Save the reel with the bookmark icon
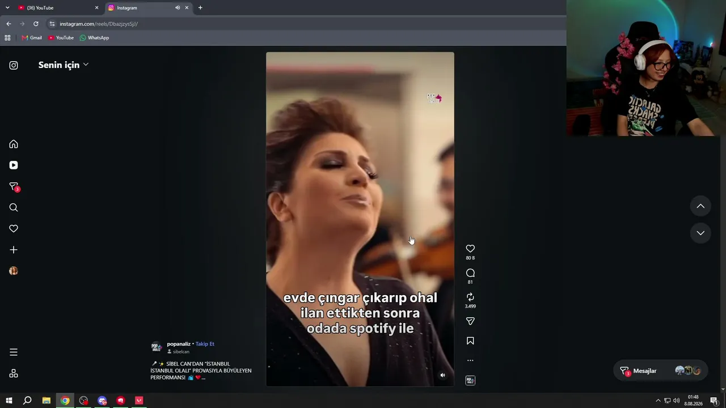Image resolution: width=726 pixels, height=408 pixels. 470,341
